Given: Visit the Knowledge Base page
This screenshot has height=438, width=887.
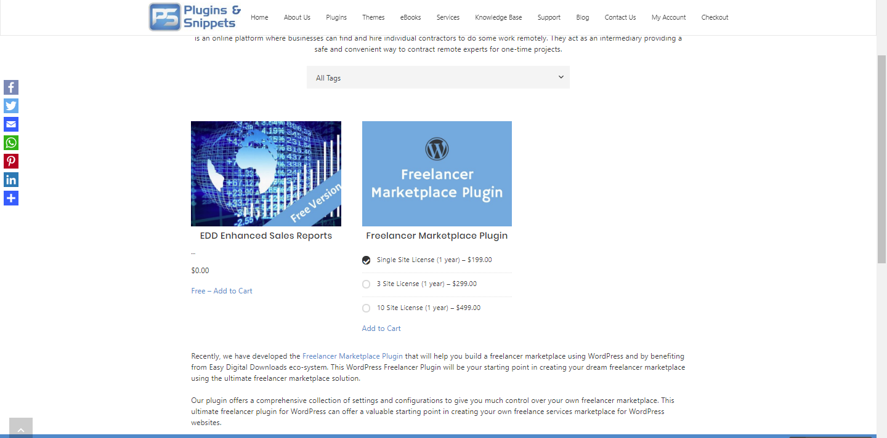Looking at the screenshot, I should point(498,17).
